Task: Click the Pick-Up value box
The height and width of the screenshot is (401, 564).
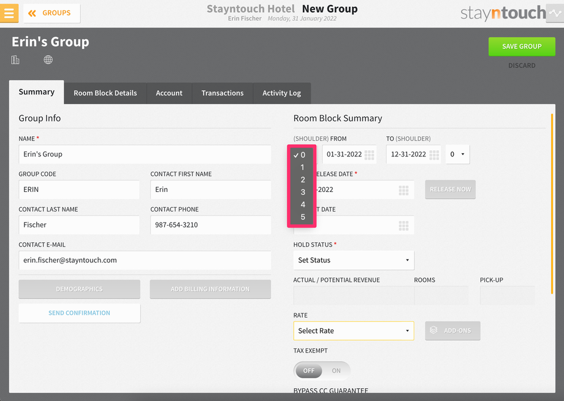Action: pos(507,296)
